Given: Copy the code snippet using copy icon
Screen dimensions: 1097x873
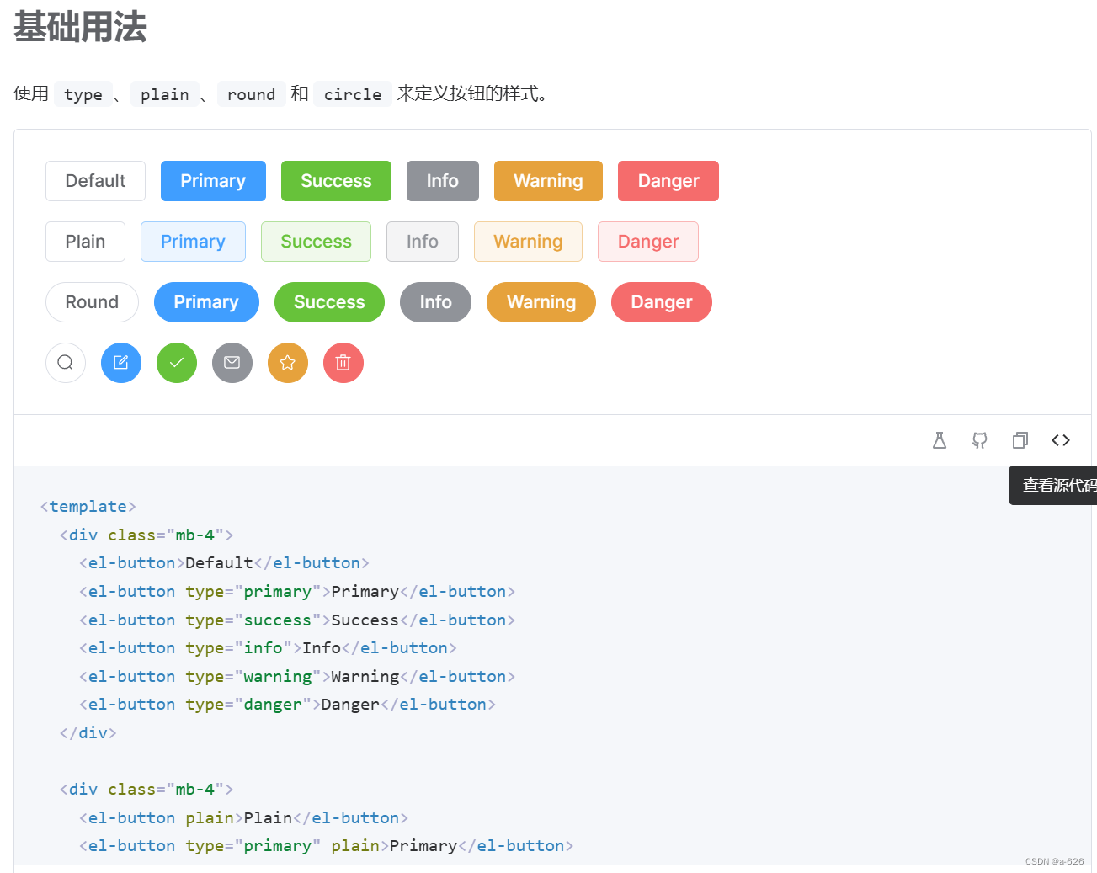Looking at the screenshot, I should click(1020, 440).
